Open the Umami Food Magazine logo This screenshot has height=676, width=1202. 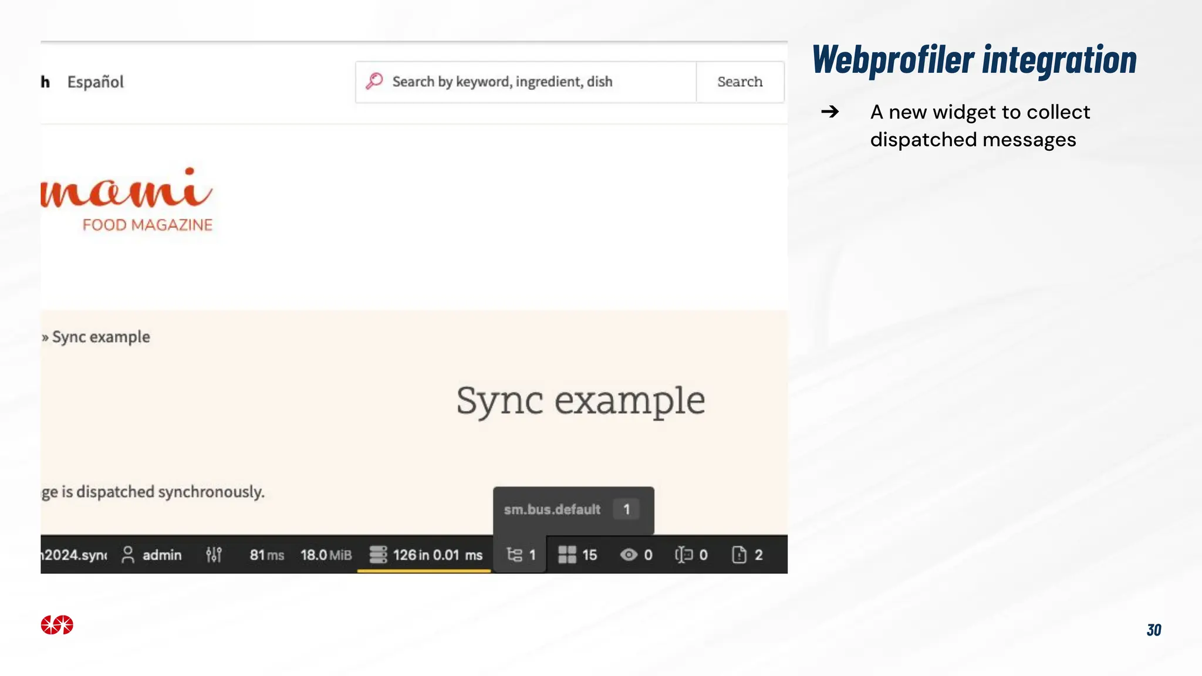127,200
